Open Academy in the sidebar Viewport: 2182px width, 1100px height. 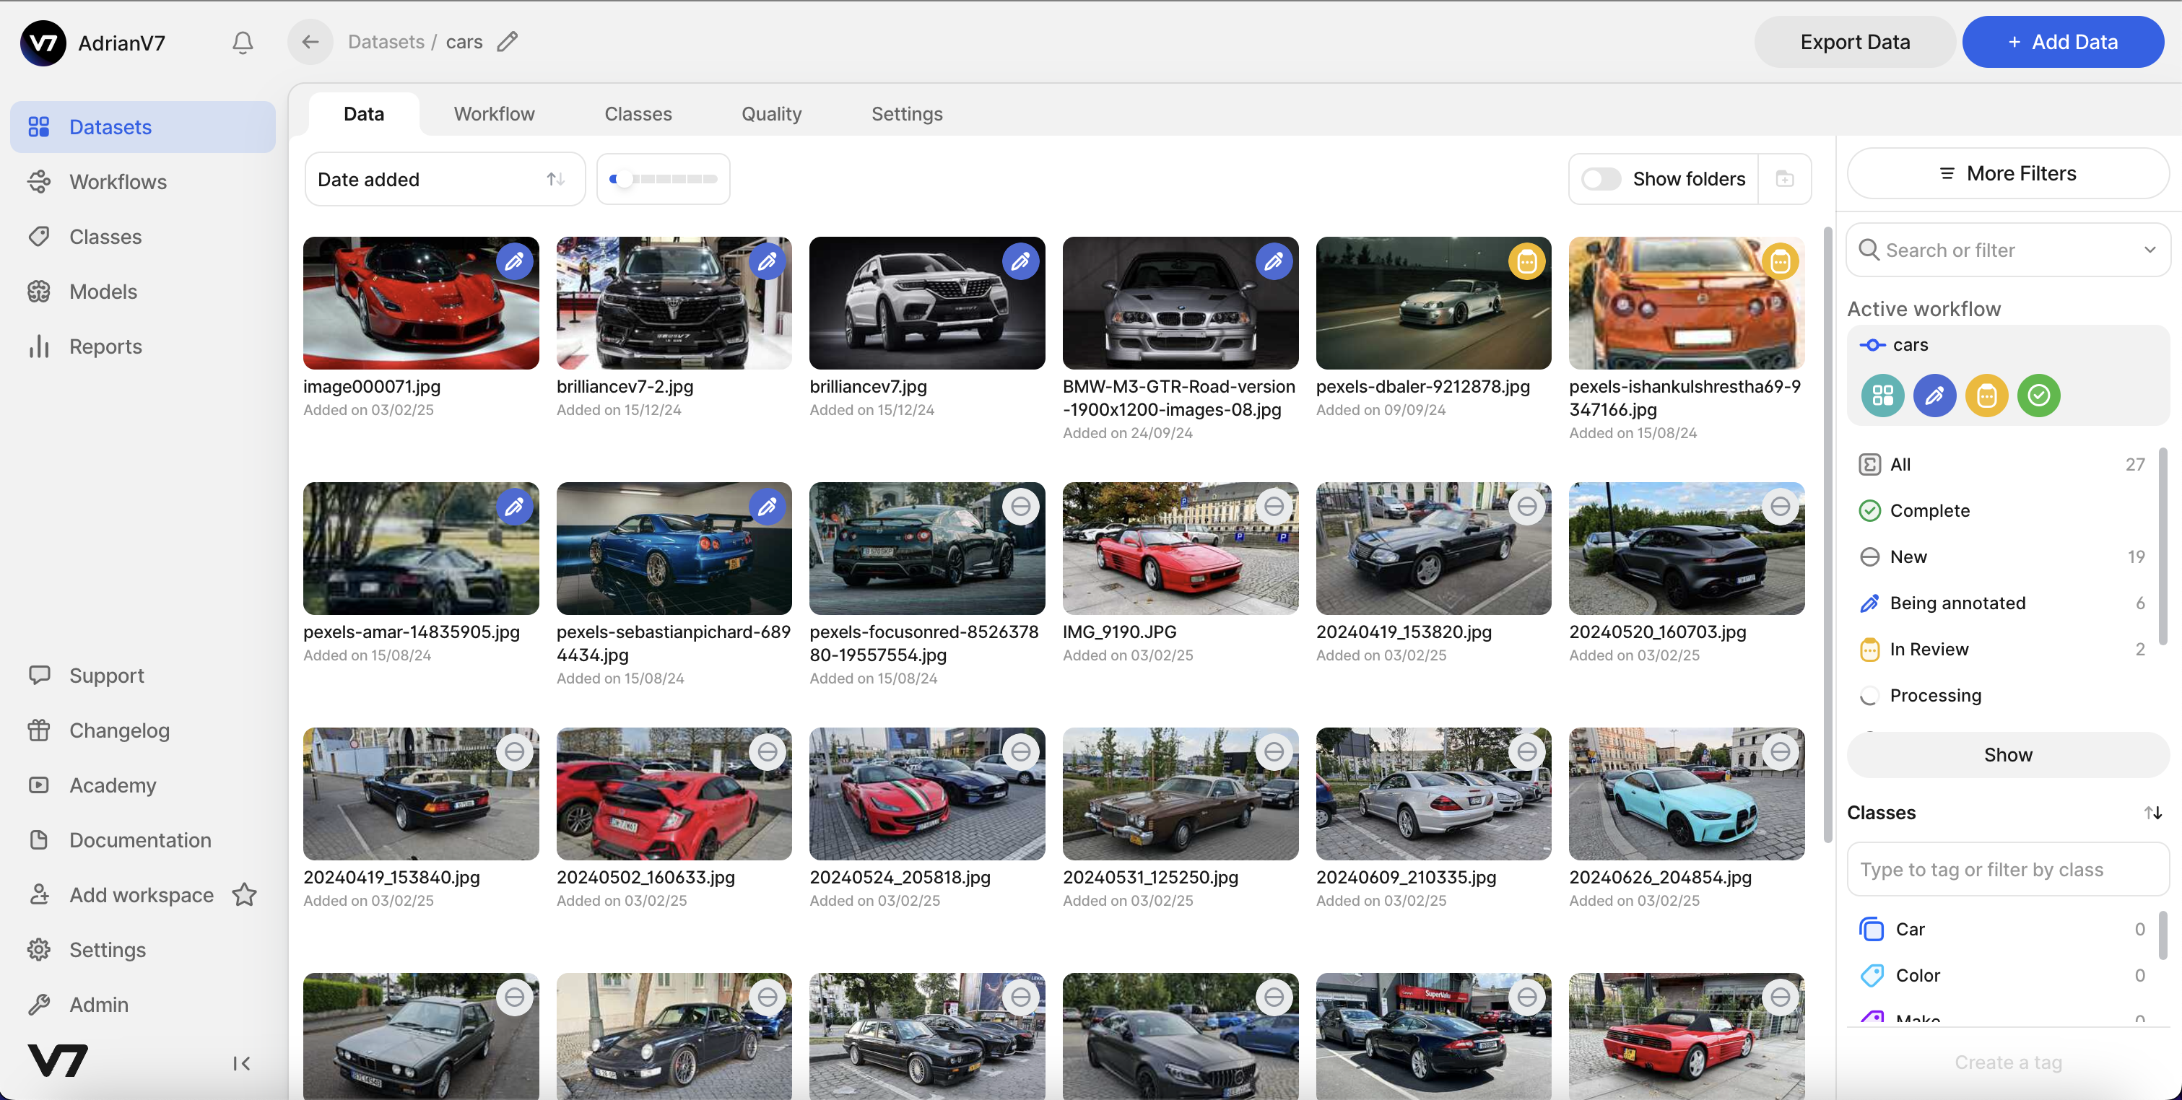point(142,785)
